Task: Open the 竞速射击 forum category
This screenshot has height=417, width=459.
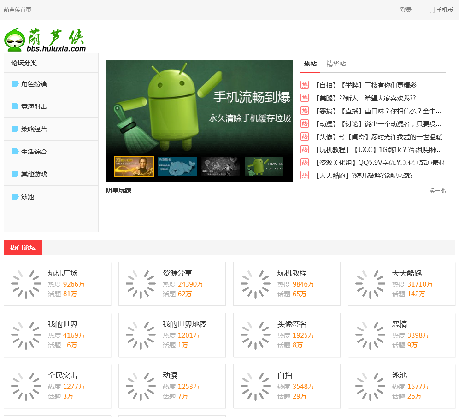Action: [34, 106]
